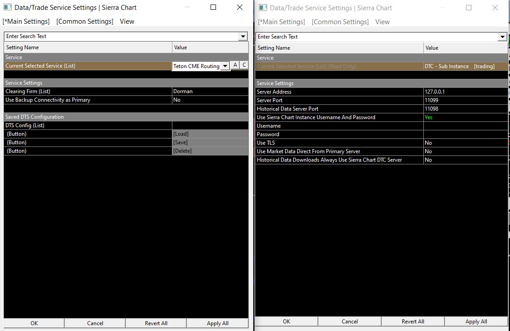Click Saved DTS Configuration section header
Screen dimensions: 510x331
pos(126,117)
